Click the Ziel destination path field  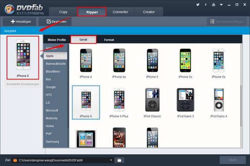click(63, 160)
